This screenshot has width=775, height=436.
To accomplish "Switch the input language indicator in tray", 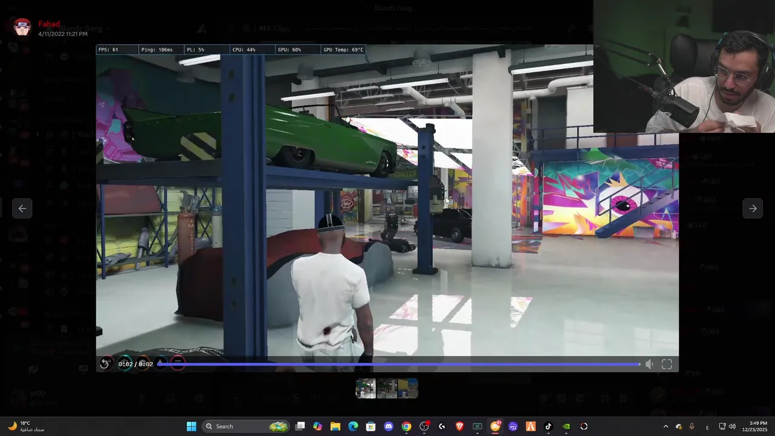I will coord(707,426).
